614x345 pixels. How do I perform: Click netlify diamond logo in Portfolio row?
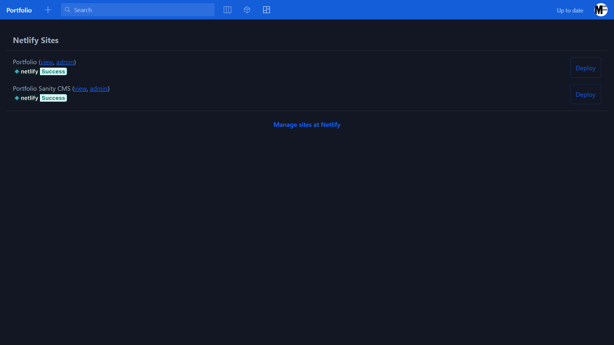tap(17, 72)
